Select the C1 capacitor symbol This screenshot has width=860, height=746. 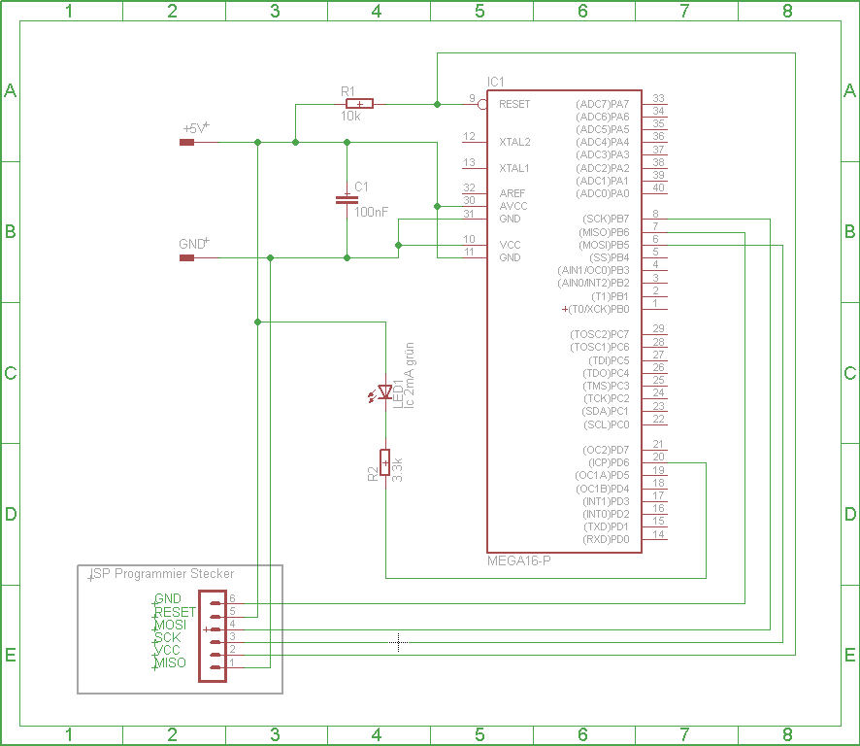click(347, 200)
